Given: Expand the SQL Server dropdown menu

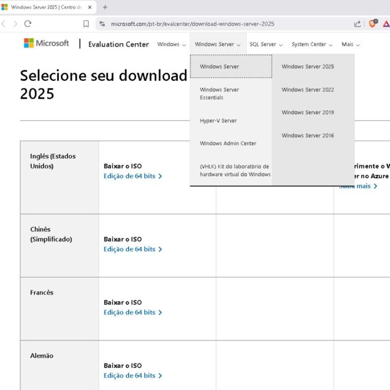Looking at the screenshot, I should [x=266, y=44].
